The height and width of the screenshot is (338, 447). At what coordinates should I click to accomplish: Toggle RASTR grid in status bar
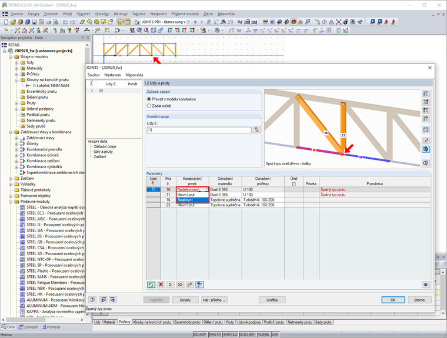click(215, 334)
